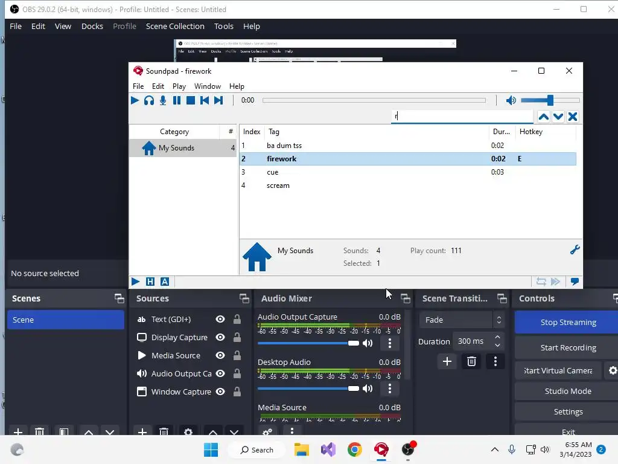
Task: Open Soundpad Window menu
Action: click(208, 86)
